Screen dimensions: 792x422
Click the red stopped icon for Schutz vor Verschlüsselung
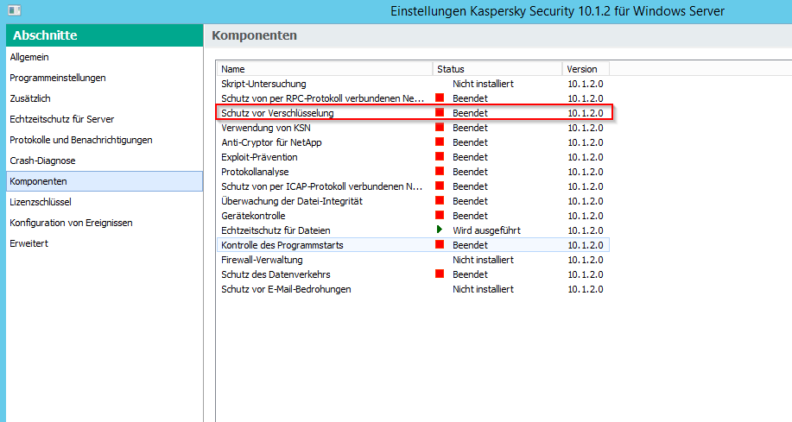click(x=440, y=112)
